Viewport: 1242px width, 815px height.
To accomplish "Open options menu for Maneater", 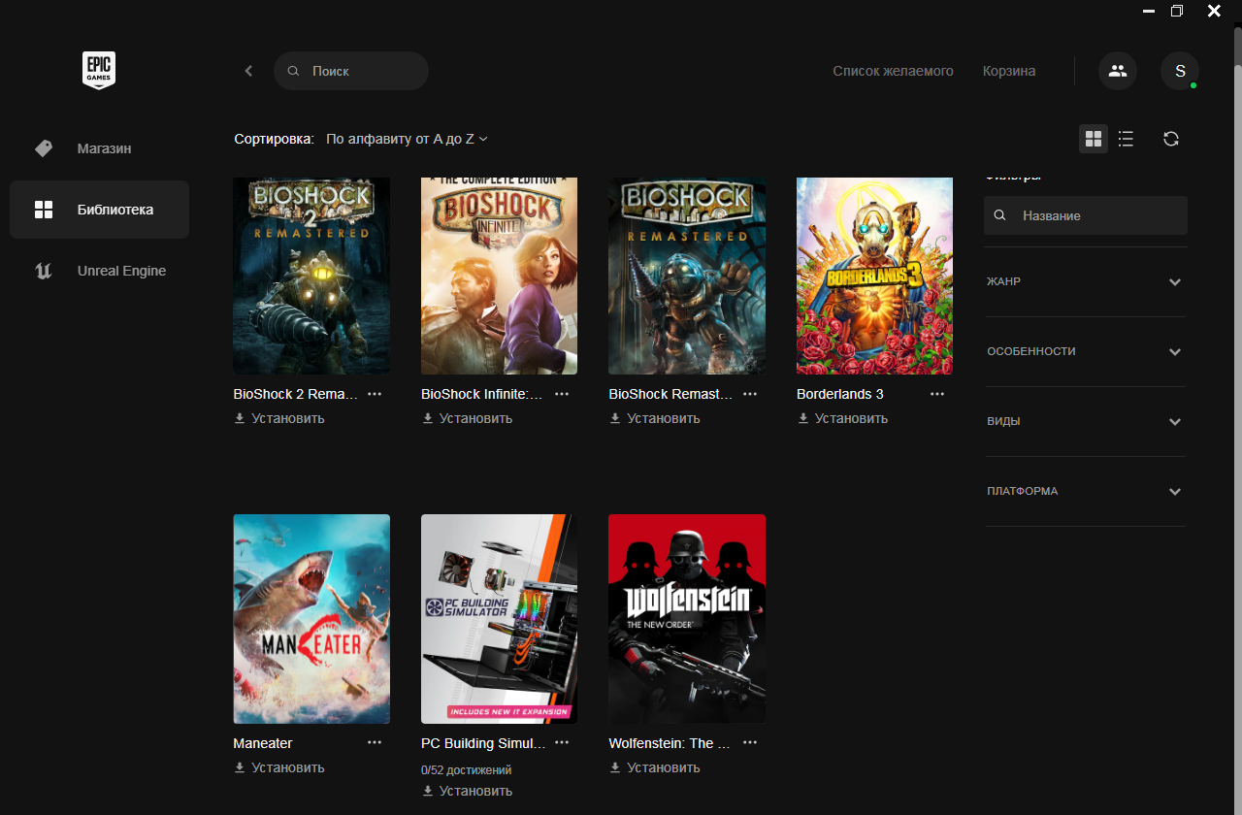I will click(x=375, y=742).
